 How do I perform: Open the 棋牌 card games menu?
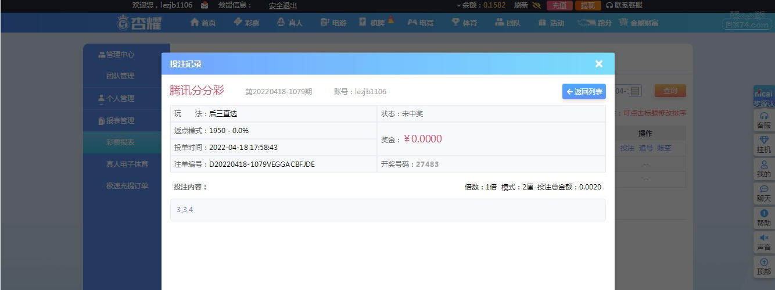376,22
